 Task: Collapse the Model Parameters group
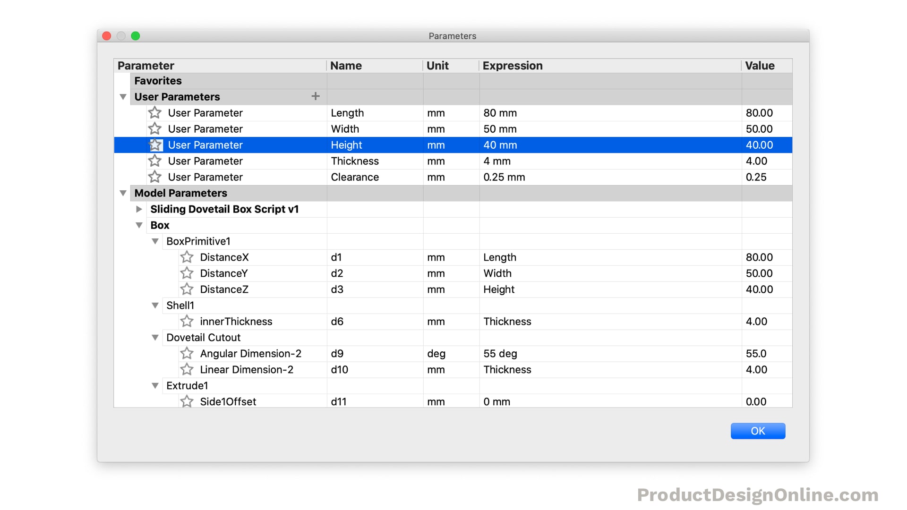click(x=123, y=193)
